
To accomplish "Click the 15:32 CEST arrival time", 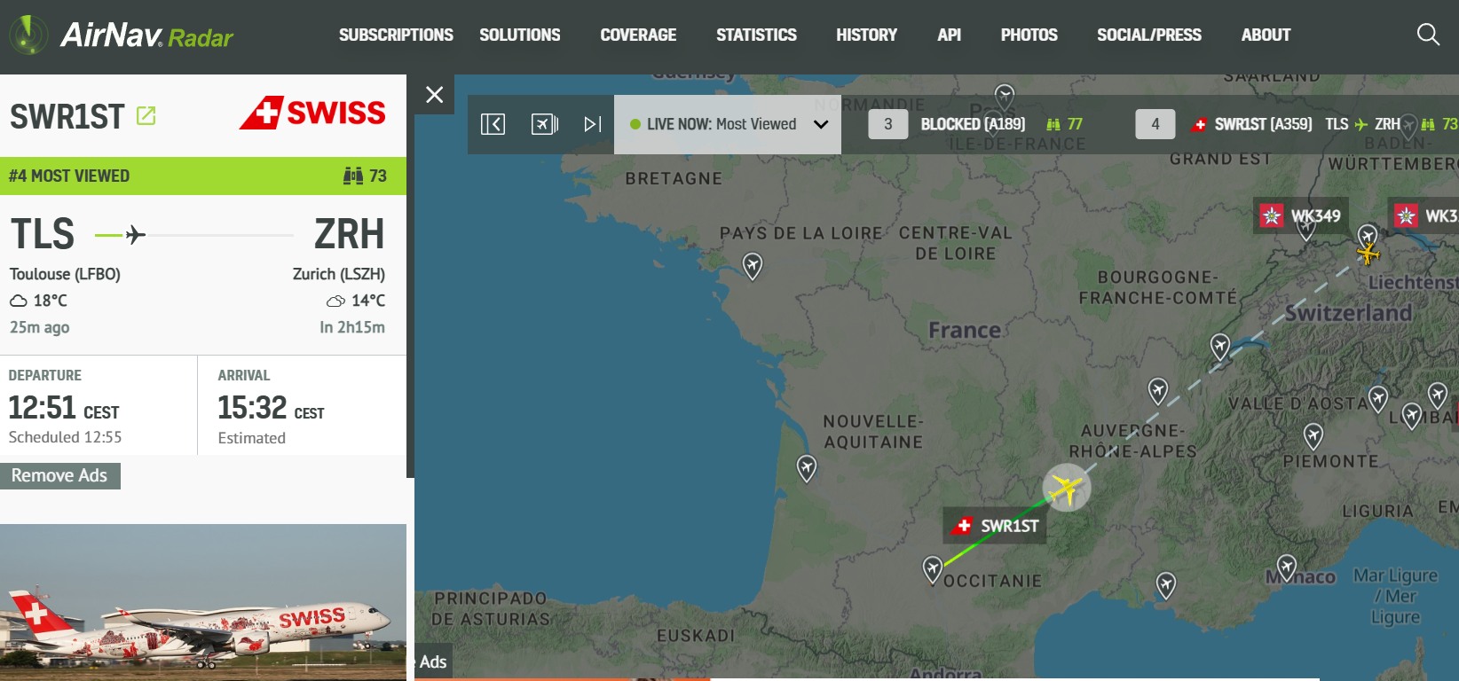I will click(271, 408).
